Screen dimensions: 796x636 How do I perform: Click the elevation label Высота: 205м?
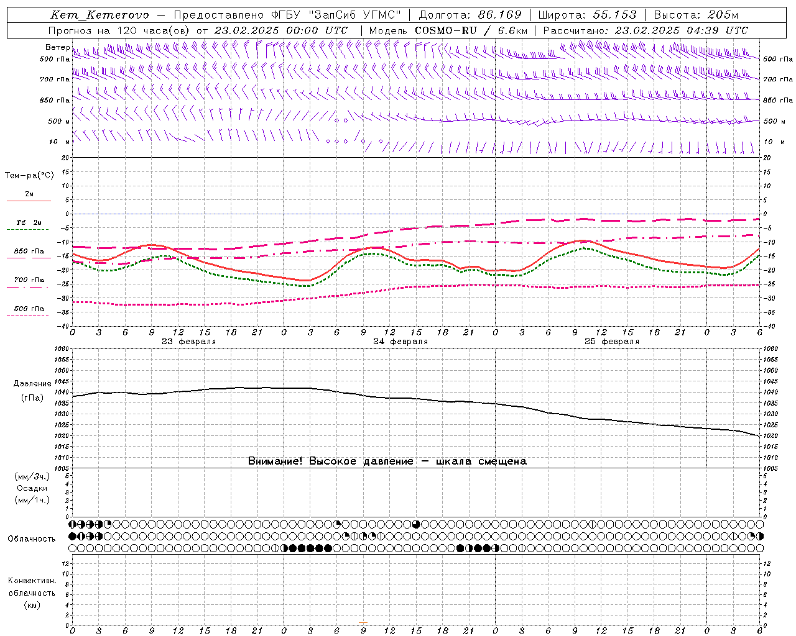click(x=696, y=15)
